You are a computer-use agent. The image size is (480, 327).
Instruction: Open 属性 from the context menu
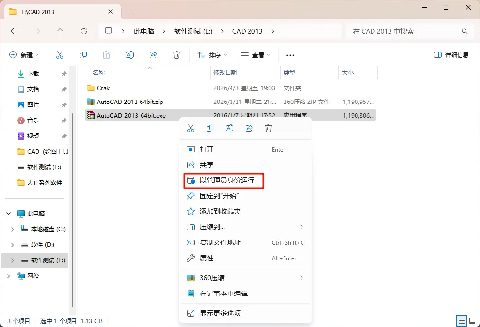(246, 258)
